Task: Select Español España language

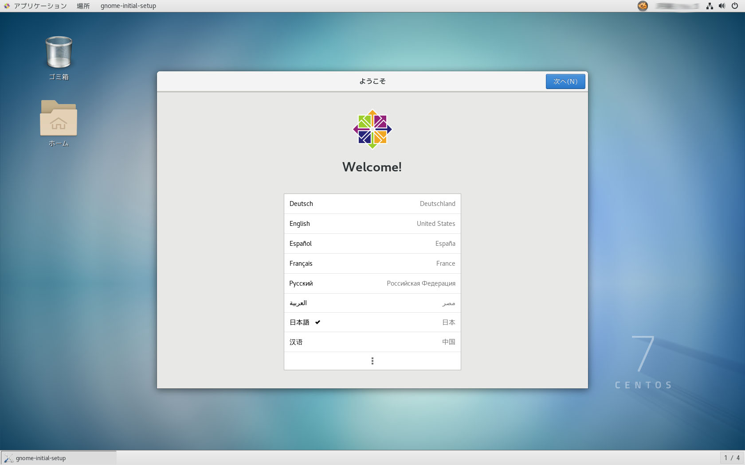Action: tap(372, 244)
